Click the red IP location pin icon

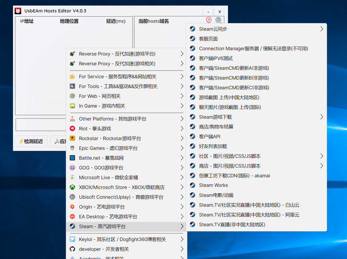pos(209,20)
